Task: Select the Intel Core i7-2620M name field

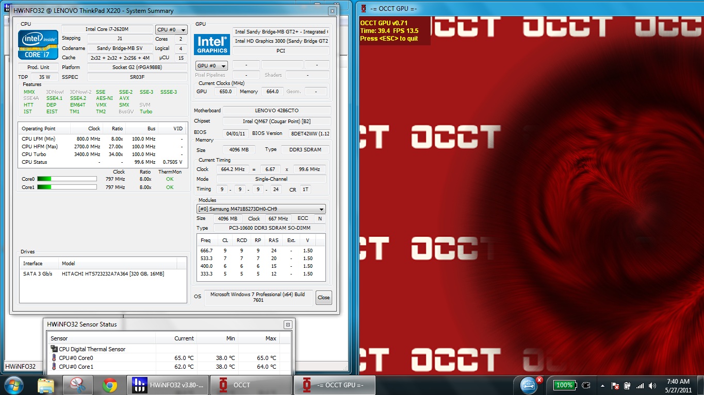Action: pos(107,29)
